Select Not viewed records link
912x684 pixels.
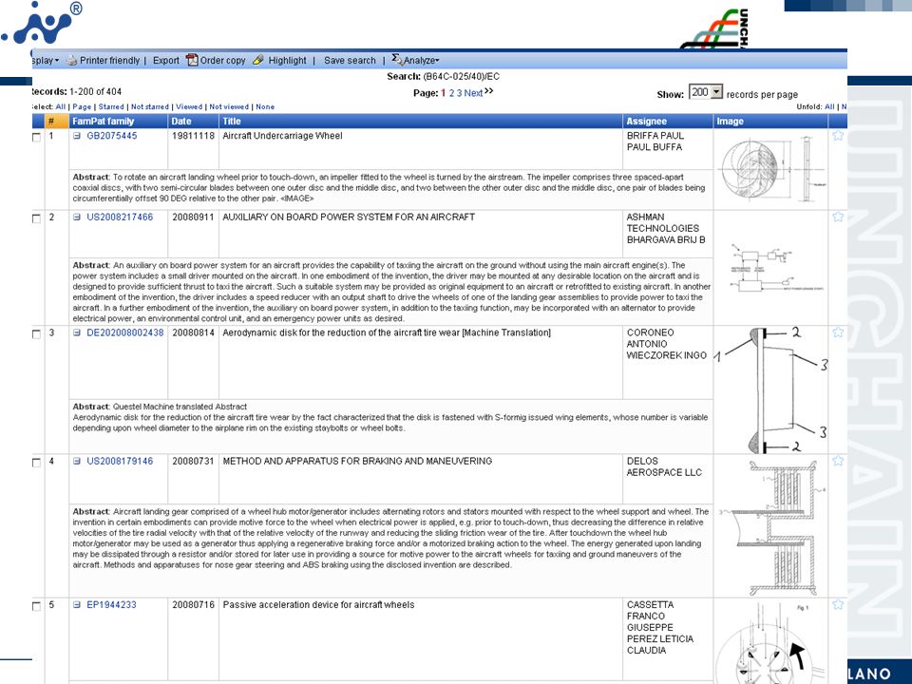(229, 107)
